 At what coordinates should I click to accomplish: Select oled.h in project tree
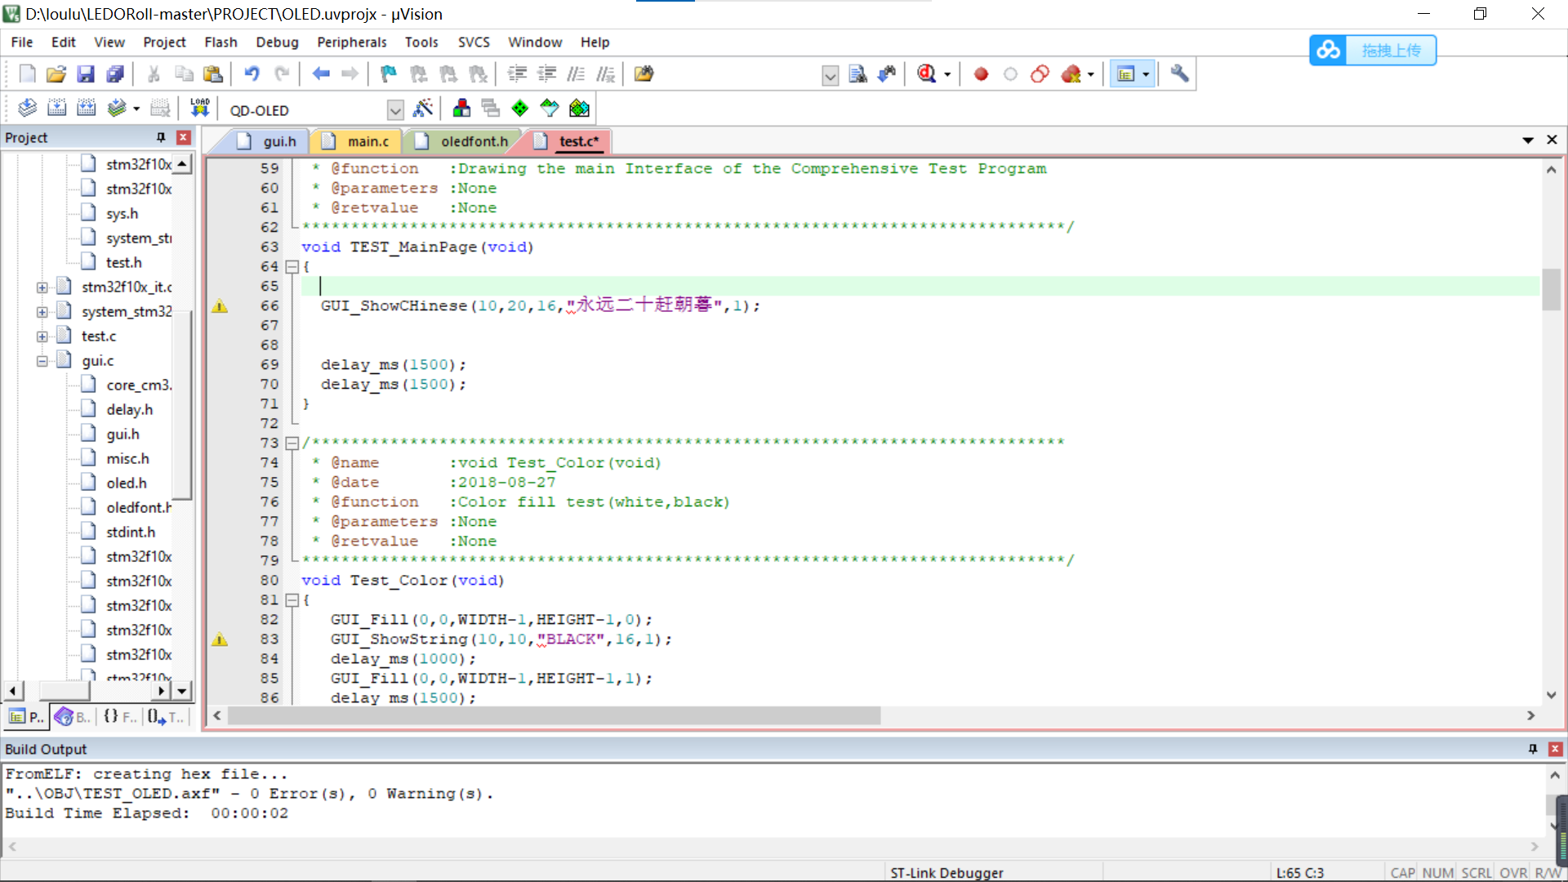tap(126, 483)
